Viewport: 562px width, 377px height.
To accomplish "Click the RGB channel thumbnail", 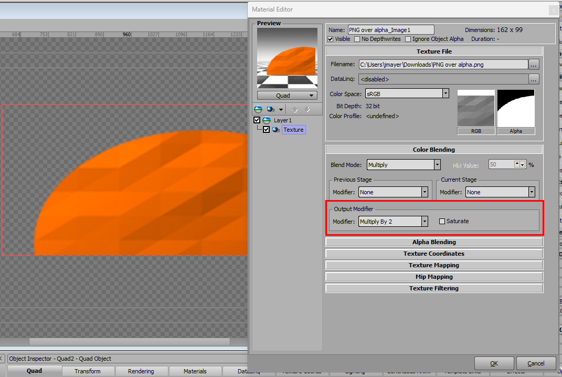I will click(476, 109).
